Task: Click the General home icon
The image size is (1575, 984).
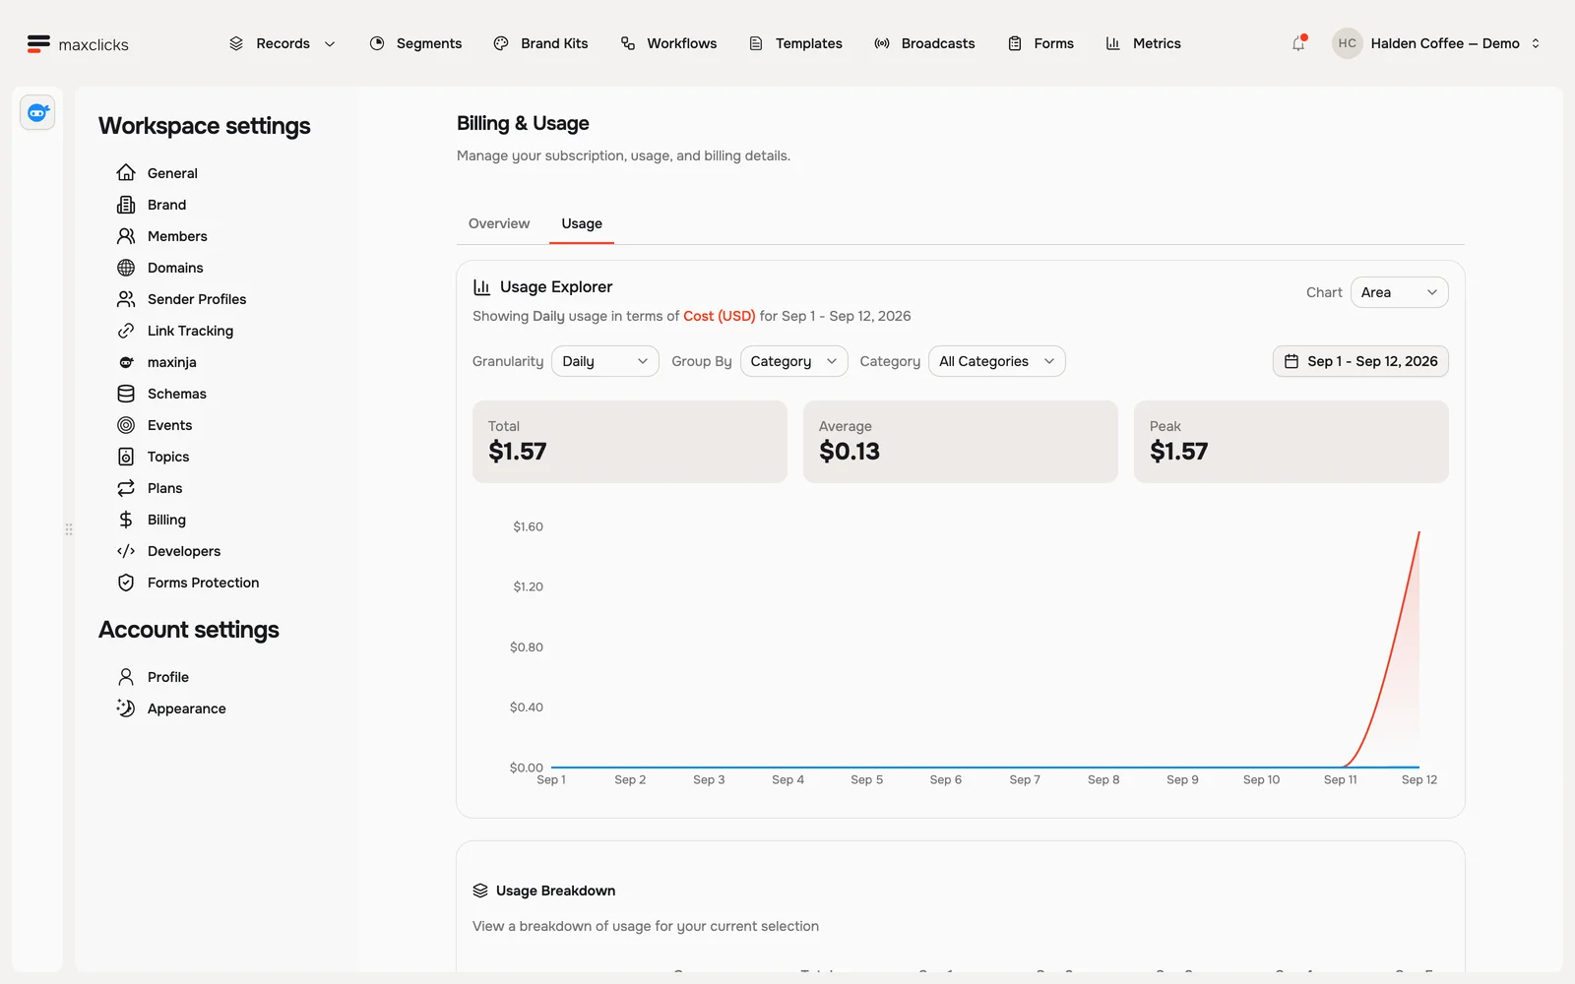Action: tap(126, 173)
